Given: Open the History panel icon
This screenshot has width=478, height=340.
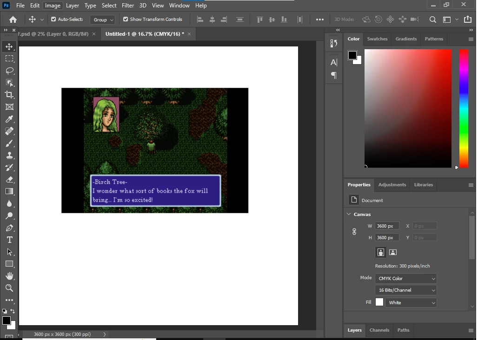Looking at the screenshot, I should click(x=334, y=44).
